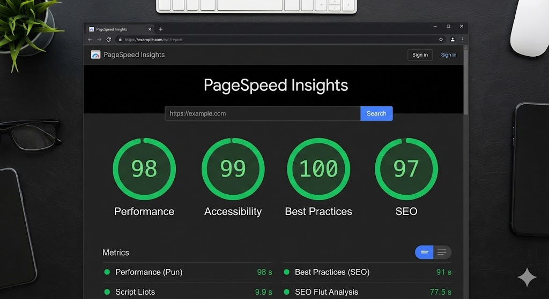Switch to the compact metrics view toggle
Viewport: 549px width, 299px height.
424,252
